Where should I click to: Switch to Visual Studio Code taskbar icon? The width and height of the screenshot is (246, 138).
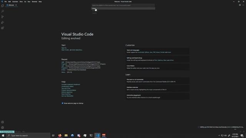97,135
